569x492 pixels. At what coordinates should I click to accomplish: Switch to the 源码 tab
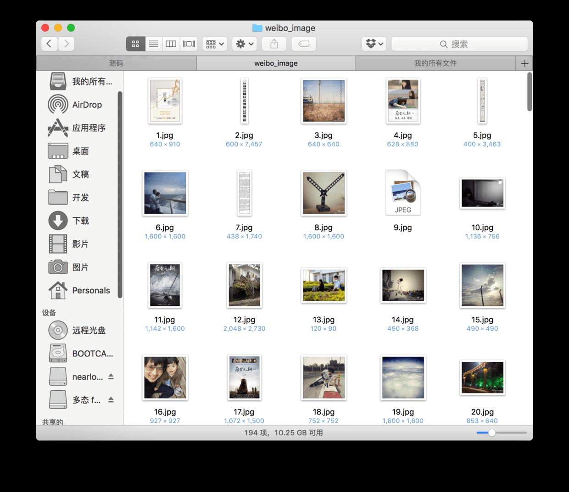(116, 63)
